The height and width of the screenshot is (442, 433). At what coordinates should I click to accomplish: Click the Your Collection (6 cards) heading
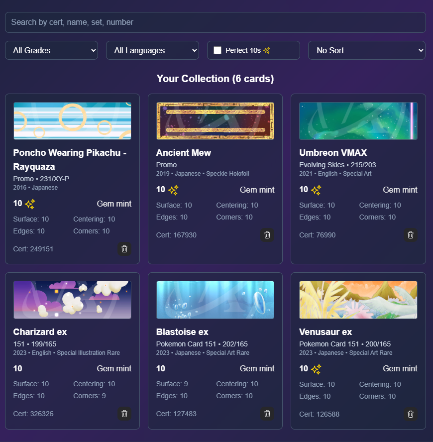click(x=215, y=79)
